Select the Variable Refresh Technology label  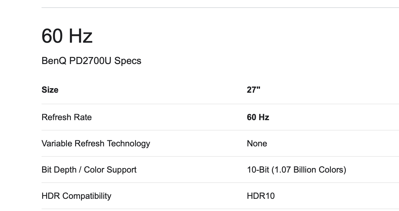point(96,144)
